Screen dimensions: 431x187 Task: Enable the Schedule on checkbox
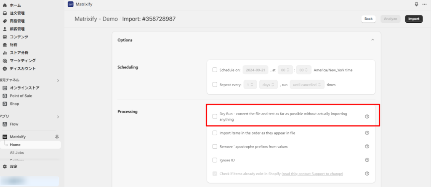[x=215, y=70]
